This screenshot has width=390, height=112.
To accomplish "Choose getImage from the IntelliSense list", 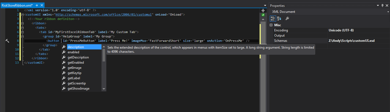I will [75, 68].
